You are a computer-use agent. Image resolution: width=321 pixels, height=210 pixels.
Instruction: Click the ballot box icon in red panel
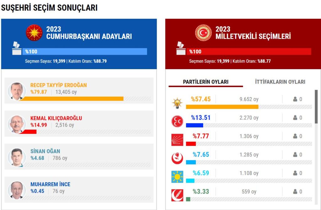point(181,49)
